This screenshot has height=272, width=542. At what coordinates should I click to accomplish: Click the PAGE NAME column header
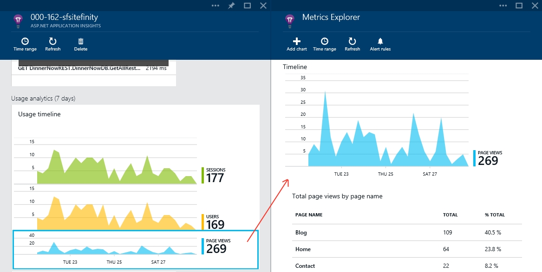click(309, 215)
